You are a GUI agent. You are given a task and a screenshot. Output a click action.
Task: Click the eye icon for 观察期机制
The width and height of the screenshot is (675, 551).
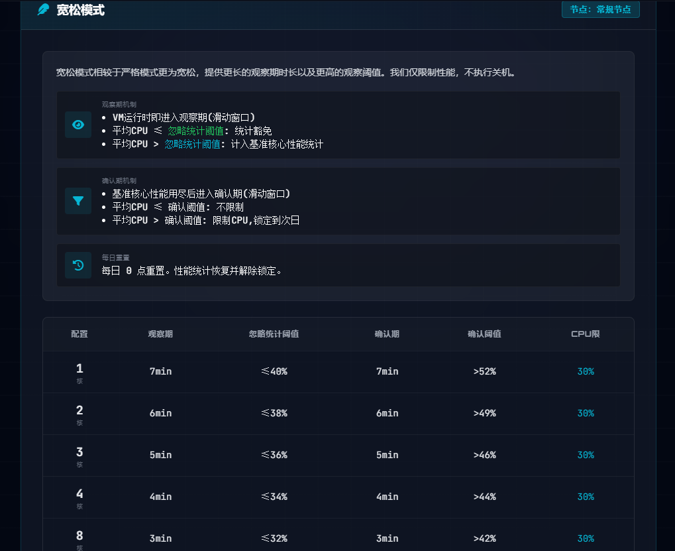pos(78,125)
